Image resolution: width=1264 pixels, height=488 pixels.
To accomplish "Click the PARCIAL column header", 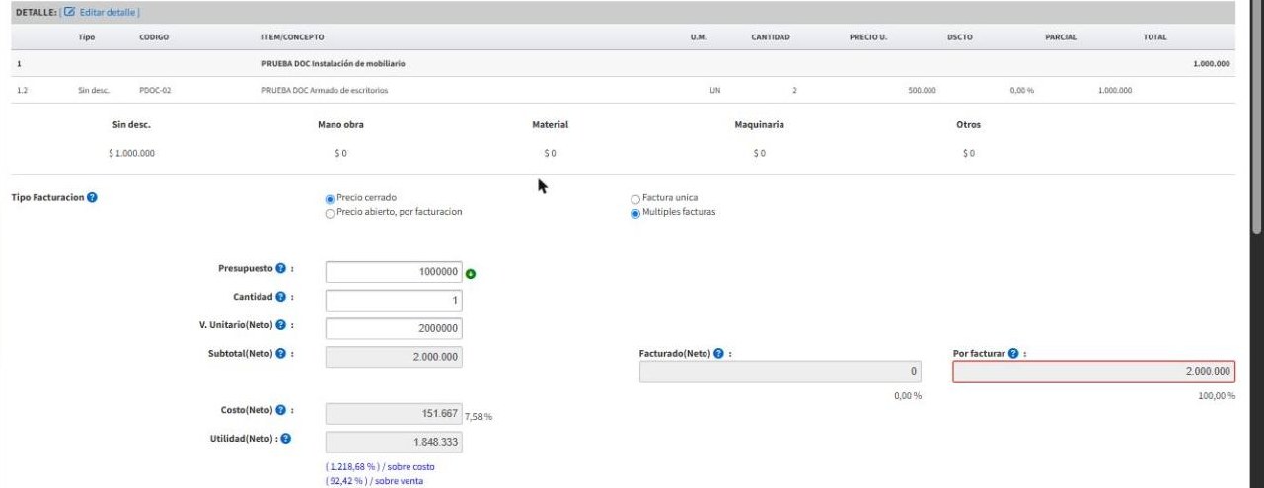I will [1061, 37].
